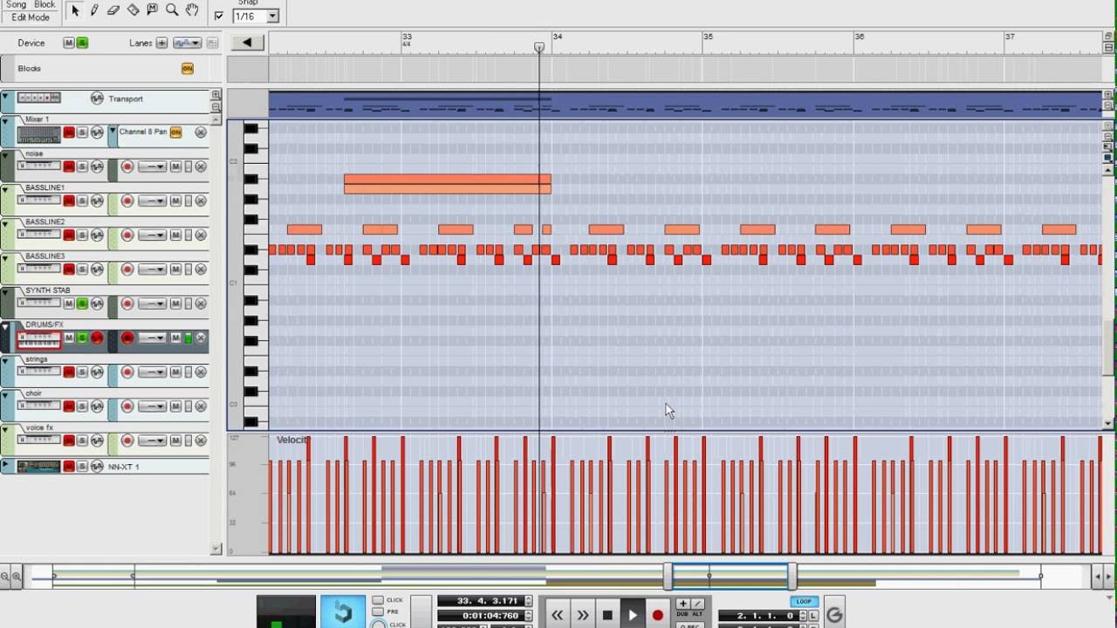Click the Device solo S button

(82, 43)
